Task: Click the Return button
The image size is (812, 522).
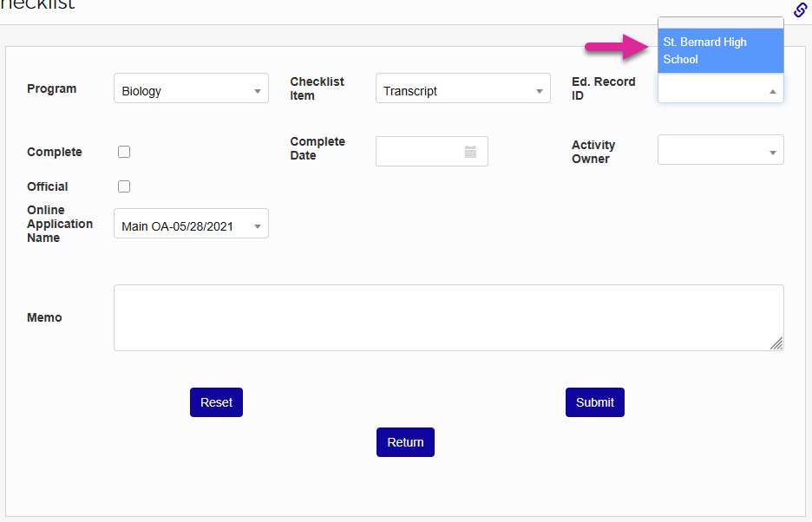Action: pyautogui.click(x=405, y=442)
